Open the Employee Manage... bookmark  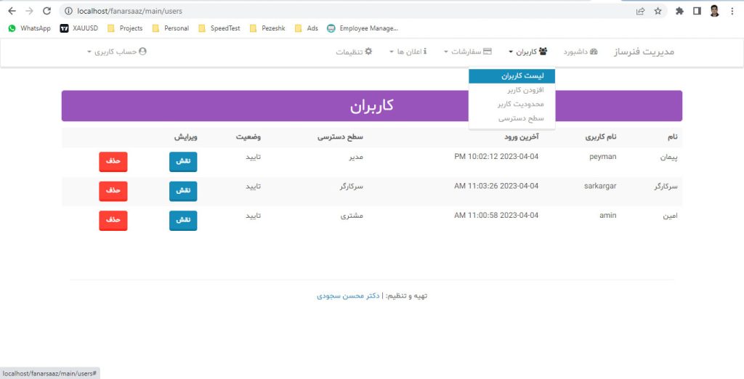pyautogui.click(x=363, y=28)
